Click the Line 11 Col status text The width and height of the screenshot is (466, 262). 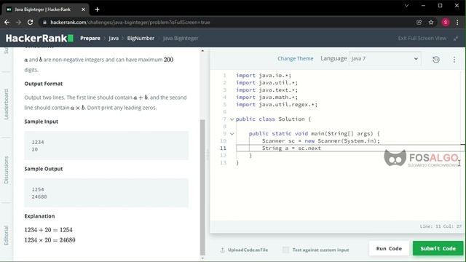pos(440,226)
